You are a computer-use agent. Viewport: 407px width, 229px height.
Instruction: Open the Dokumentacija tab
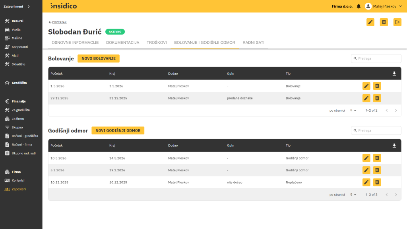pos(122,43)
